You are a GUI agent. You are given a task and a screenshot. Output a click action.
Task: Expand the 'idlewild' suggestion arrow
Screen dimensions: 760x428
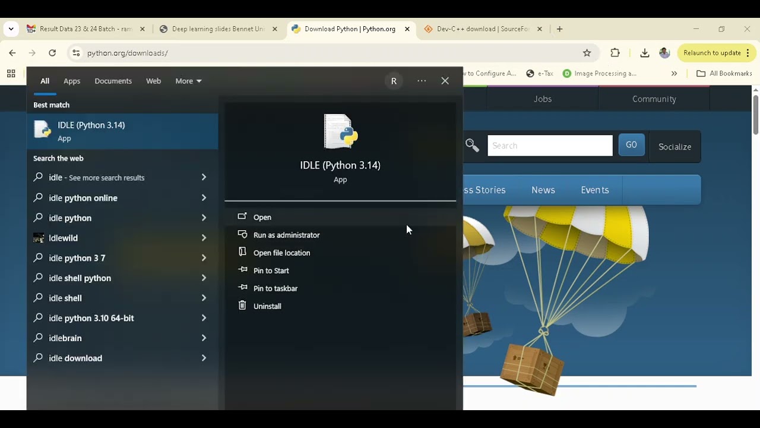[x=204, y=238]
